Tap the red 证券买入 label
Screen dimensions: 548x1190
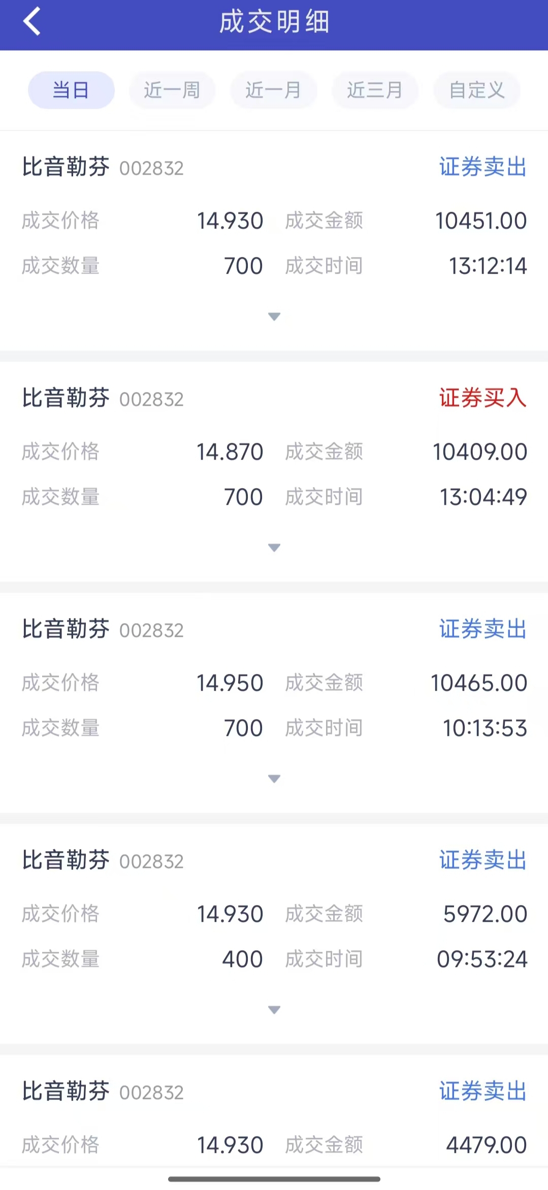click(x=482, y=398)
